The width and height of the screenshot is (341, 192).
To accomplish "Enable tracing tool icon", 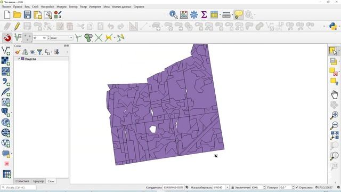I will coord(120,38).
